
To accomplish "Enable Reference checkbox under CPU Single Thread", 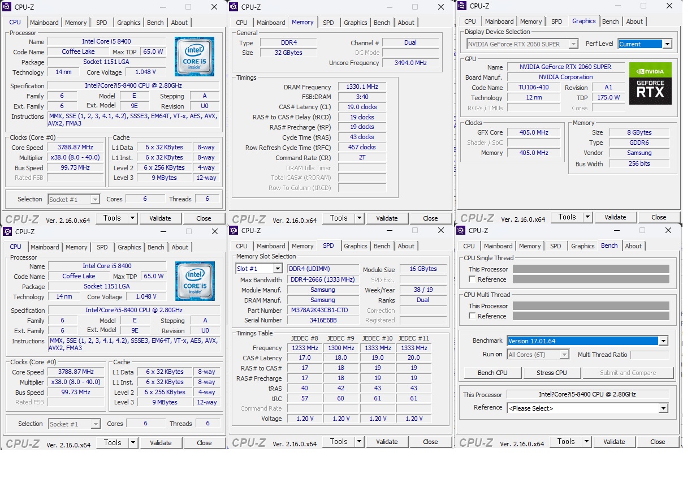I will [x=472, y=279].
